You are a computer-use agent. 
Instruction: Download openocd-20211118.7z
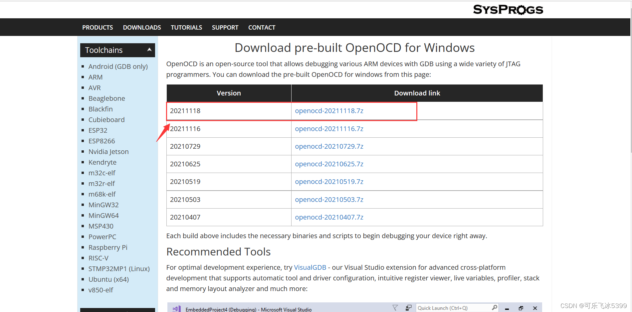click(x=329, y=111)
